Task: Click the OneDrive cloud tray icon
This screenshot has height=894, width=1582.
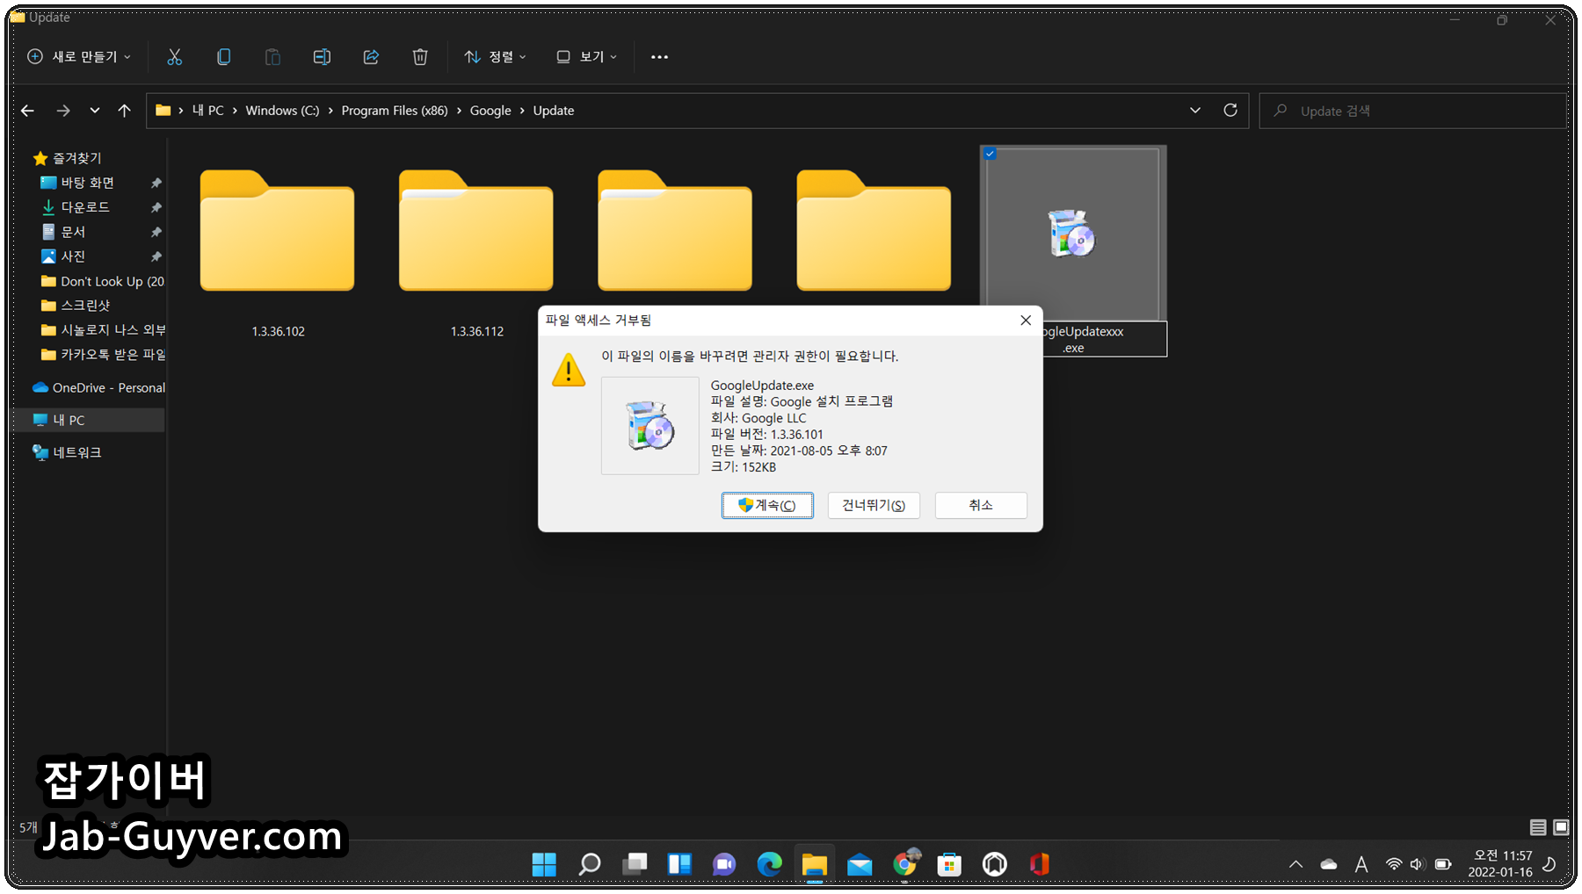Action: pos(1329,865)
